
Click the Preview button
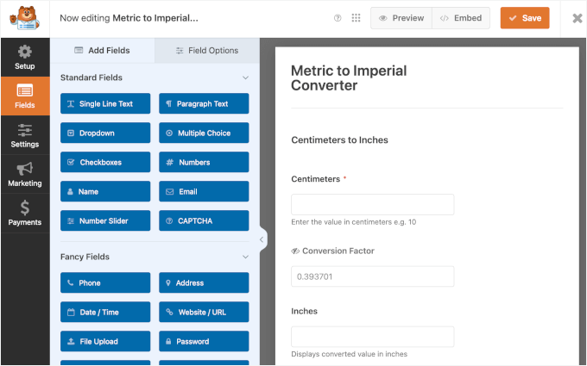(x=401, y=18)
